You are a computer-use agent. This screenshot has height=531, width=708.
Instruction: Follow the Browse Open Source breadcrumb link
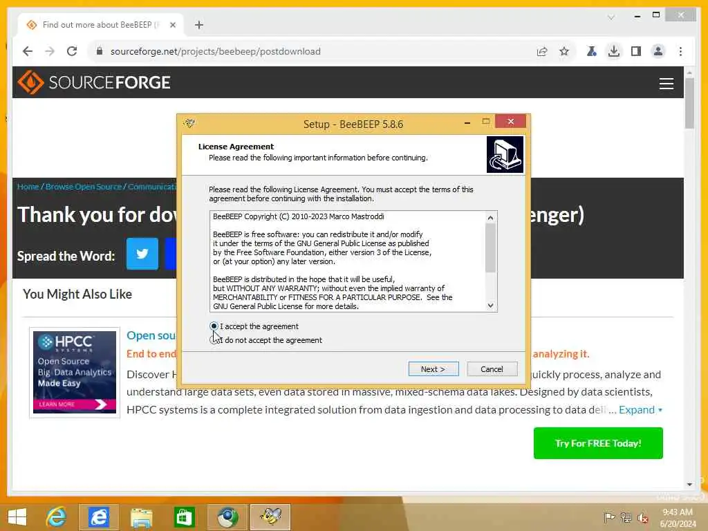(84, 187)
